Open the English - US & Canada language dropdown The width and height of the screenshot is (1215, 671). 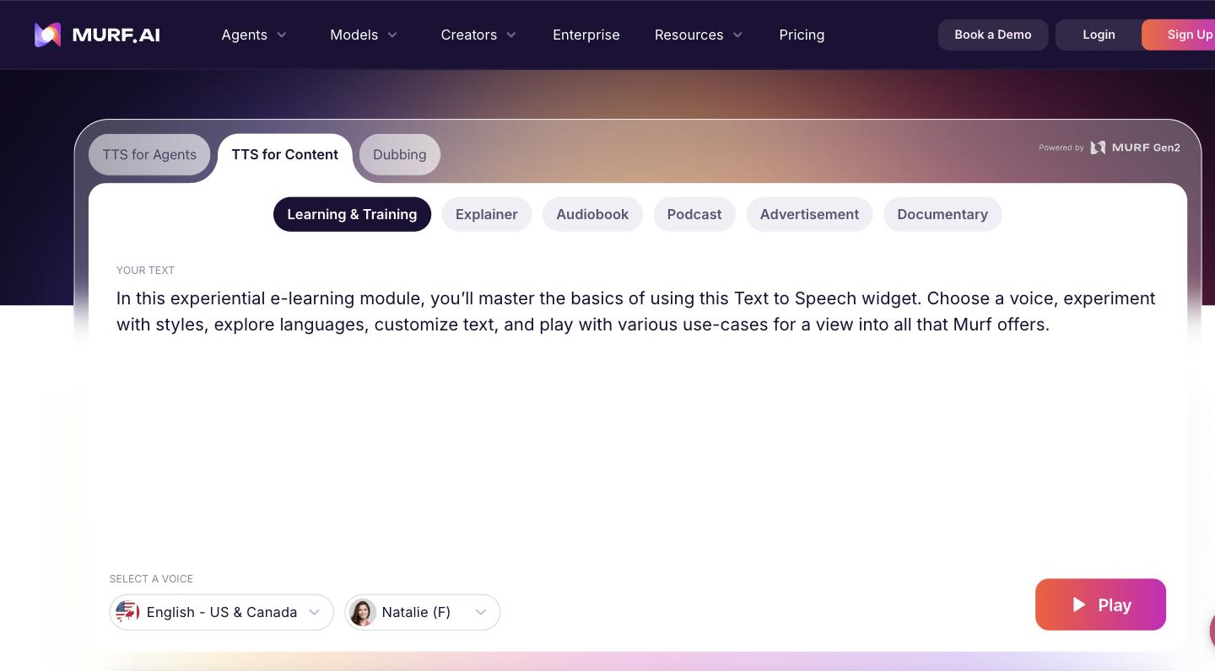[221, 612]
